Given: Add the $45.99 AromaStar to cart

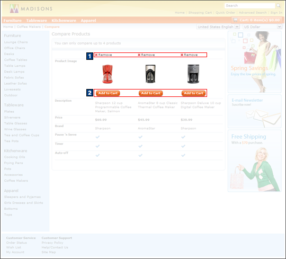Looking at the screenshot, I should pos(150,93).
